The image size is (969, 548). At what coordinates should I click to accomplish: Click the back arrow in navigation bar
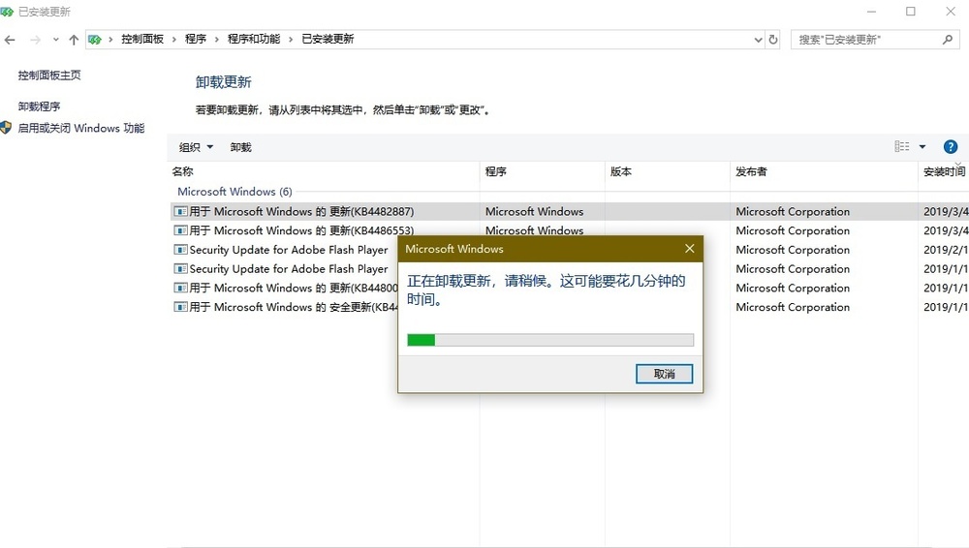[10, 40]
